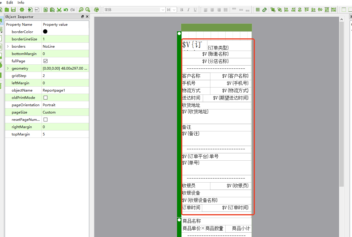Click the Cut scissors icon
Image resolution: width=352 pixels, height=237 pixels.
pyautogui.click(x=59, y=10)
